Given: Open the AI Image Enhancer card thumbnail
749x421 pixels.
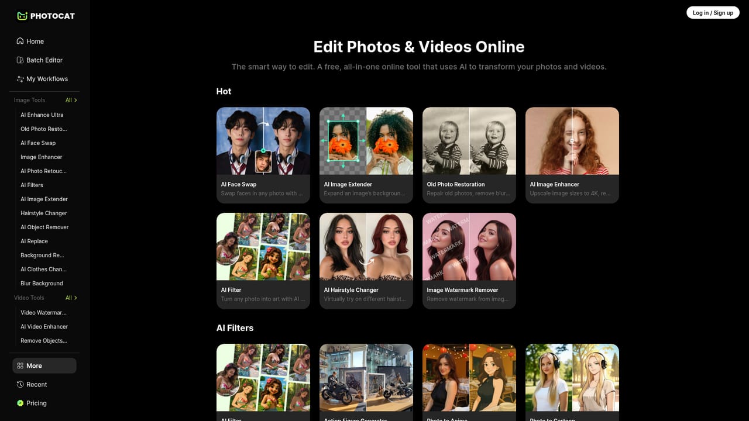Looking at the screenshot, I should click(572, 141).
